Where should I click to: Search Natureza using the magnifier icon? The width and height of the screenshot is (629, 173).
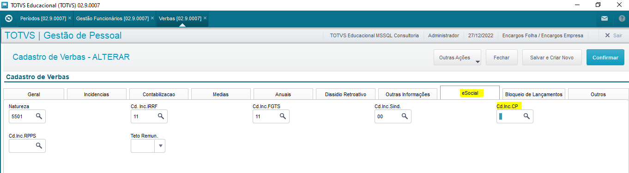point(39,117)
